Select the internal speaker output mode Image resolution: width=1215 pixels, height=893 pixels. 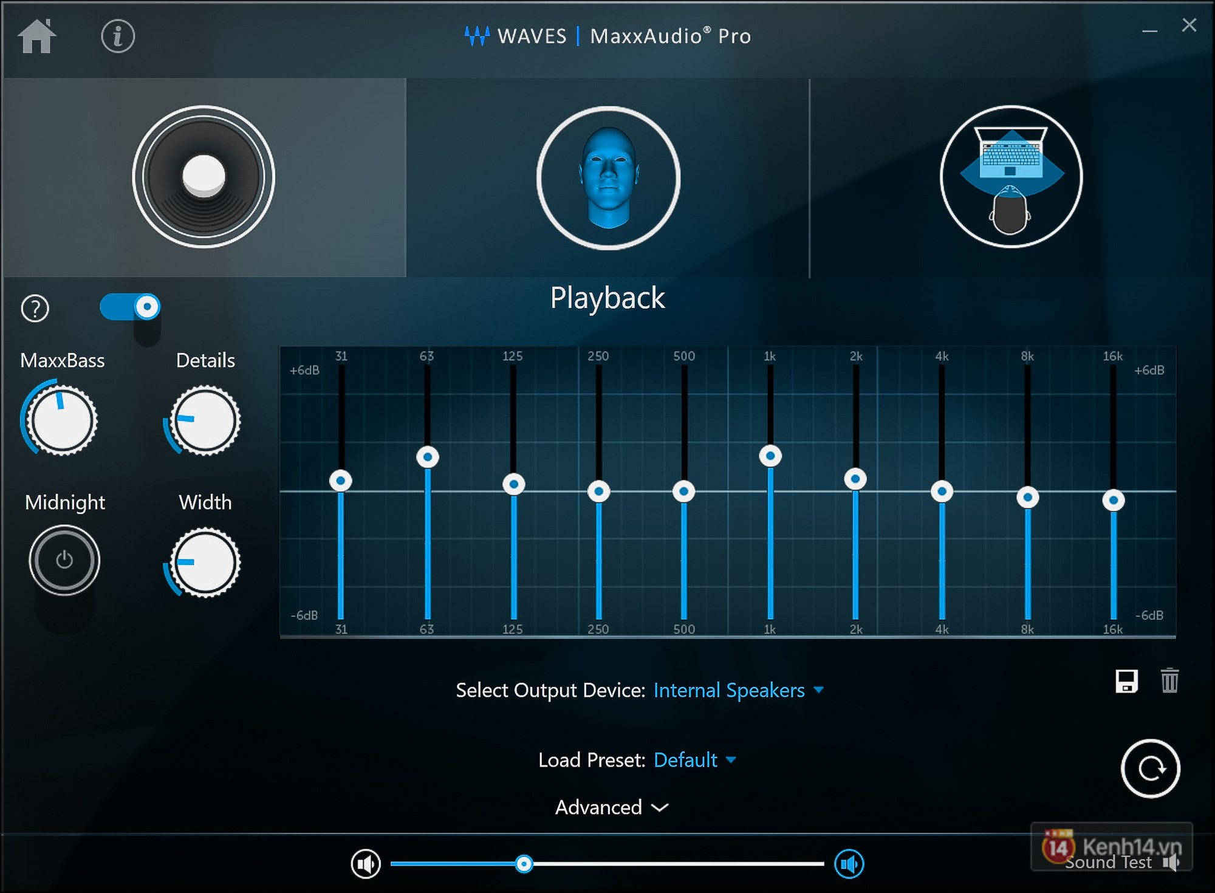[203, 177]
